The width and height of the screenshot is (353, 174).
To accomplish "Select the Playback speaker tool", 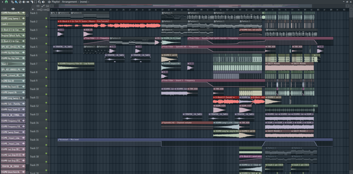I will click(43, 2).
